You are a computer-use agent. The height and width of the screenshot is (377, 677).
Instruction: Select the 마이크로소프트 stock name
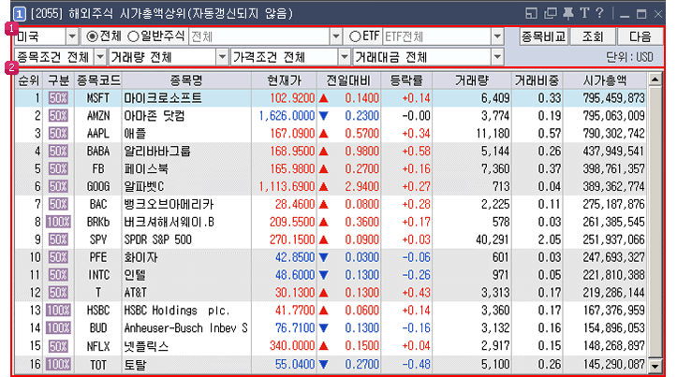[x=163, y=98]
